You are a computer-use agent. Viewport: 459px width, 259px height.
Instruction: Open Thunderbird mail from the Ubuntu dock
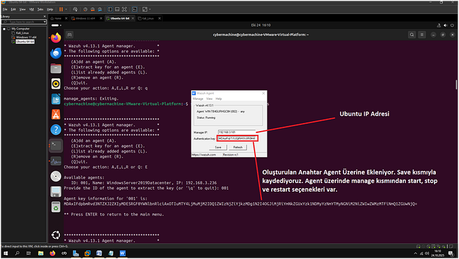tap(56, 53)
